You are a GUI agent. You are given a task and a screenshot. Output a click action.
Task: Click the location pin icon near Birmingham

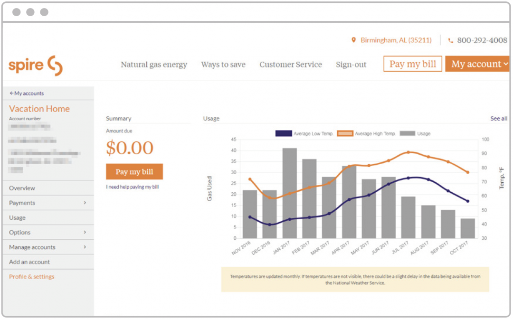pyautogui.click(x=354, y=40)
